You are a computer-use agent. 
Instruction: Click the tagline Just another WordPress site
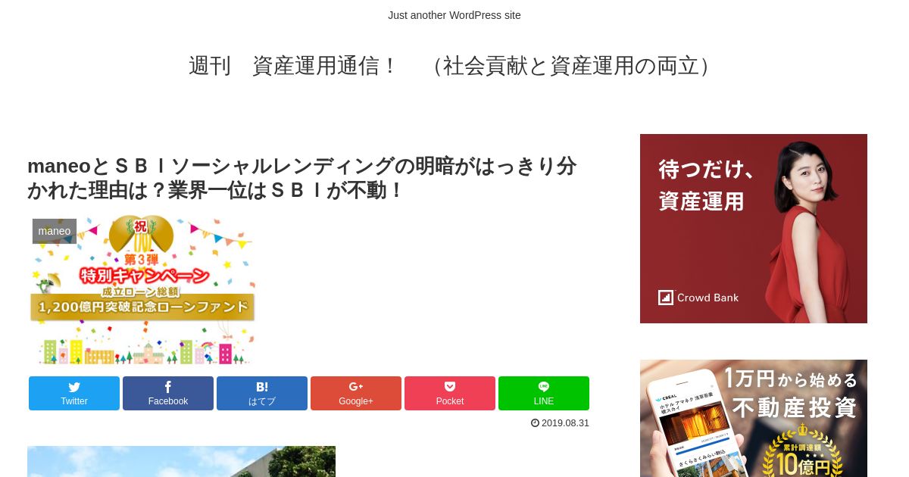[454, 15]
